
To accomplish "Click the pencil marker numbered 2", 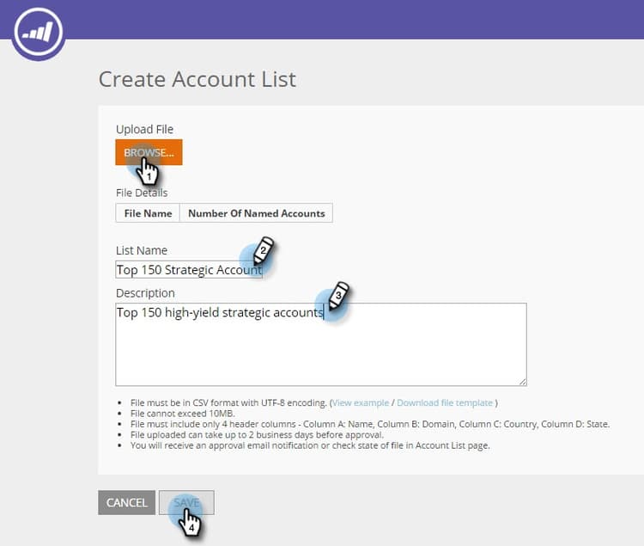I will coord(264,250).
